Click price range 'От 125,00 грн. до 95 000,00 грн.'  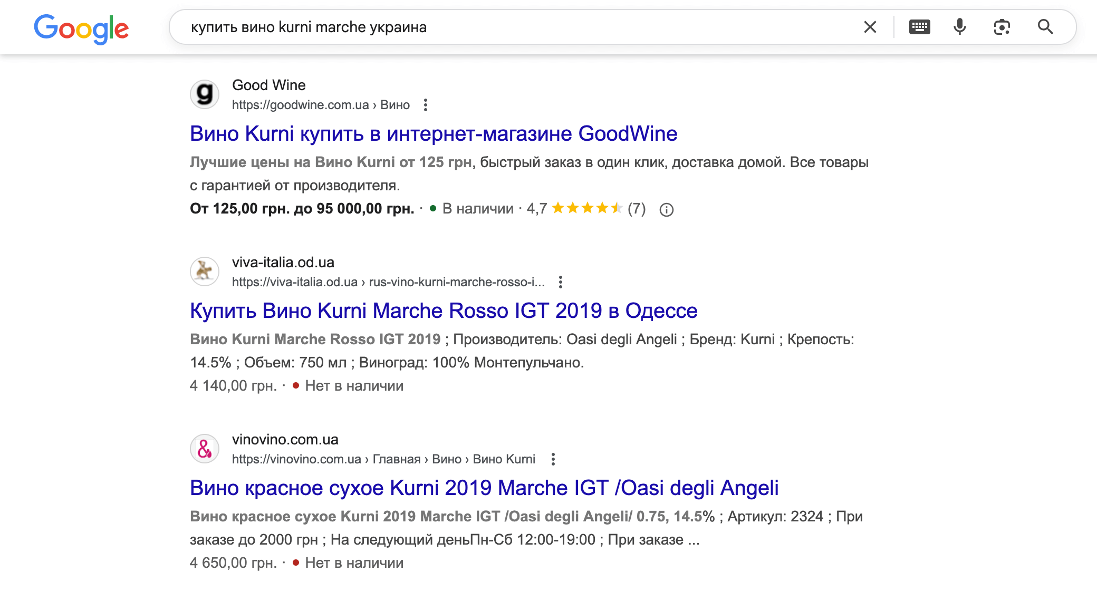pos(302,209)
